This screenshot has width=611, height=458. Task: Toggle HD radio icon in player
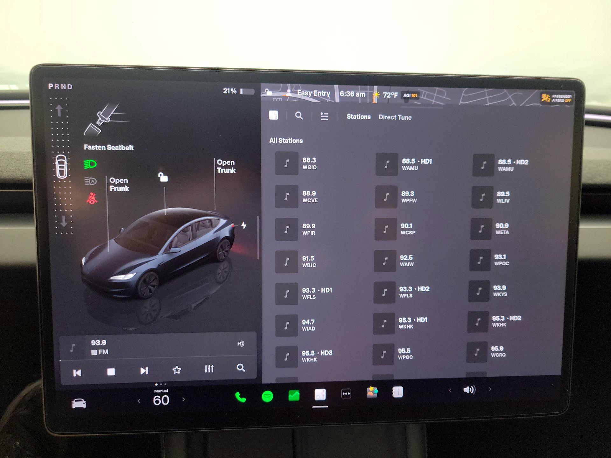coord(241,343)
